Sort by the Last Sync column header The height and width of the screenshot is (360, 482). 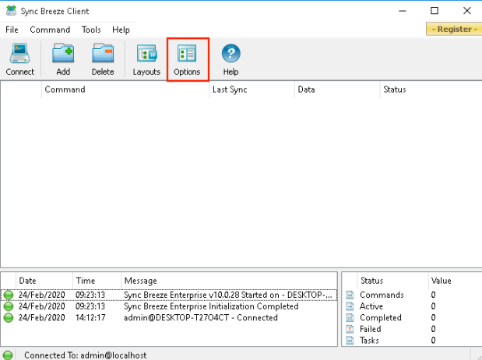point(252,89)
